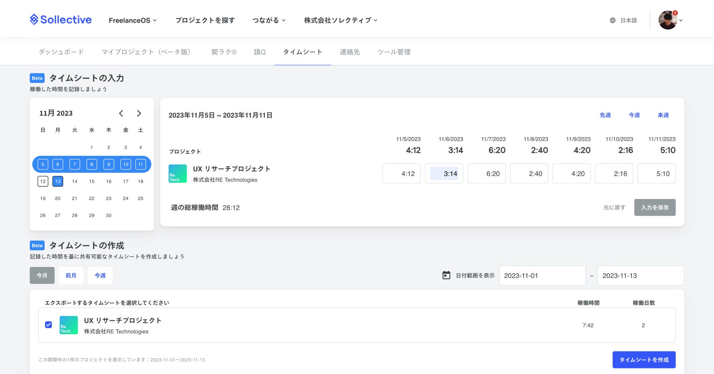The width and height of the screenshot is (714, 374).
Task: Select November 14 in the calendar
Action: 75,181
